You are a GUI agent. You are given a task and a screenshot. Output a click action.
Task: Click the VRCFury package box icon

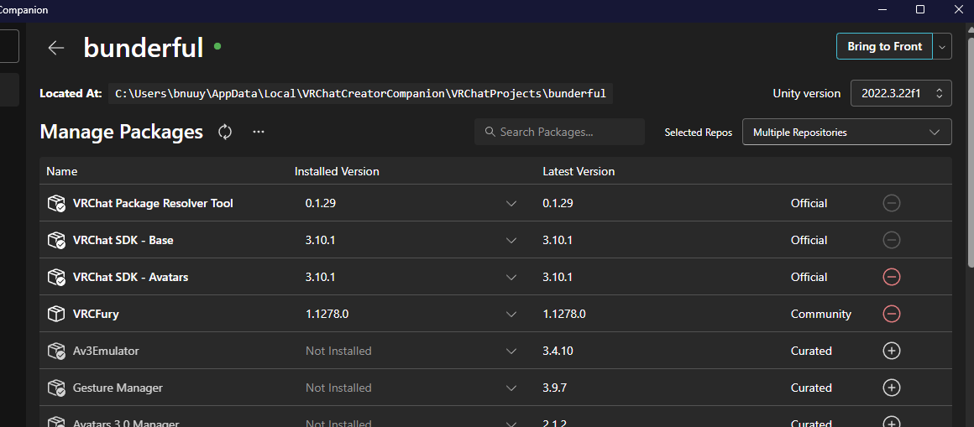56,314
